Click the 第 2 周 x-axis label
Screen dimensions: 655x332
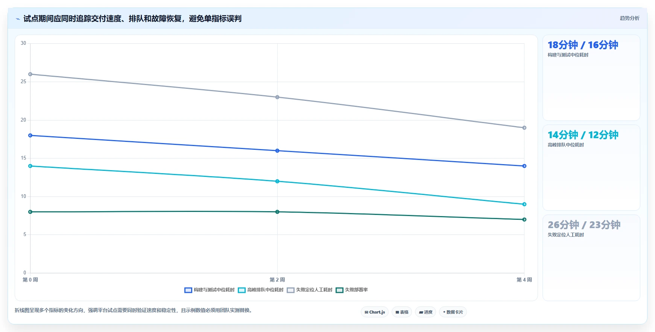pyautogui.click(x=277, y=280)
